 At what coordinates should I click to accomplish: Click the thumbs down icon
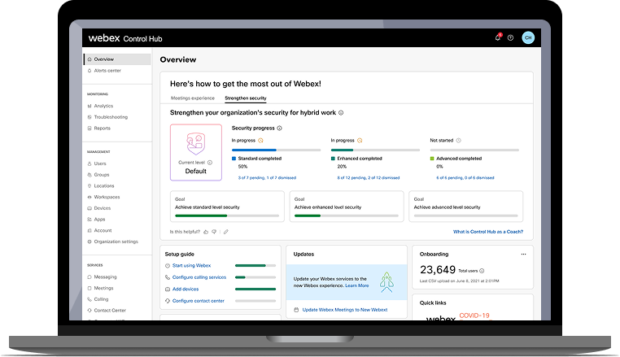pyautogui.click(x=214, y=232)
